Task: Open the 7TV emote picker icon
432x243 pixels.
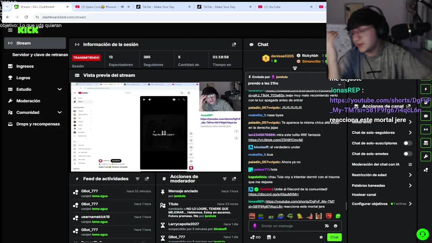Action: pos(327,226)
